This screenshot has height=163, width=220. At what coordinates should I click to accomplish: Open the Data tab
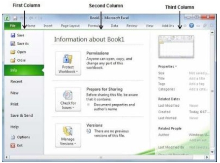(x=114, y=26)
